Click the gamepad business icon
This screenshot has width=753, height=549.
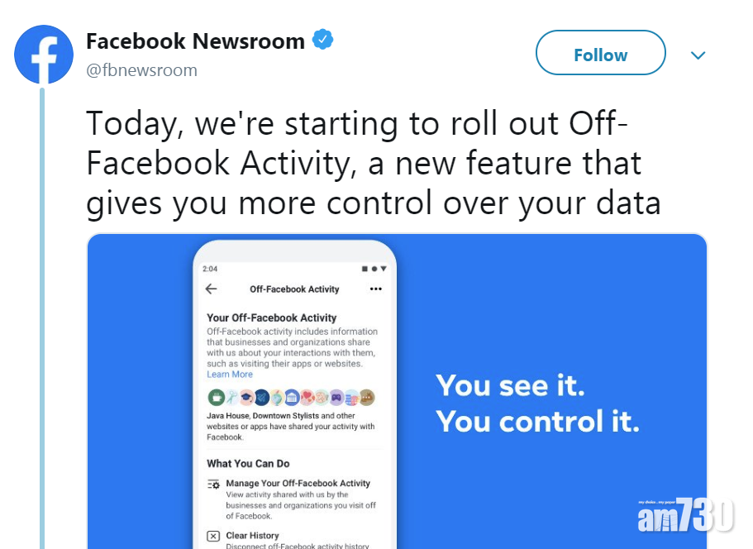click(x=336, y=397)
